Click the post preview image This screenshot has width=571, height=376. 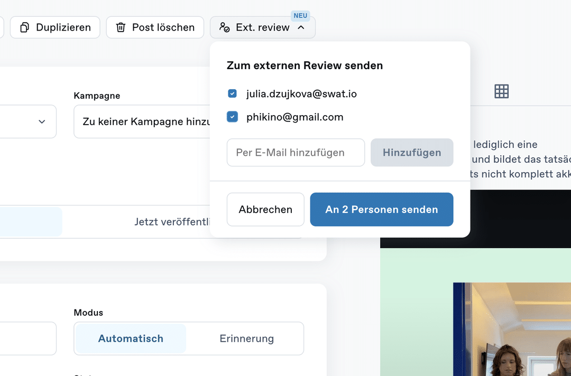click(512, 329)
